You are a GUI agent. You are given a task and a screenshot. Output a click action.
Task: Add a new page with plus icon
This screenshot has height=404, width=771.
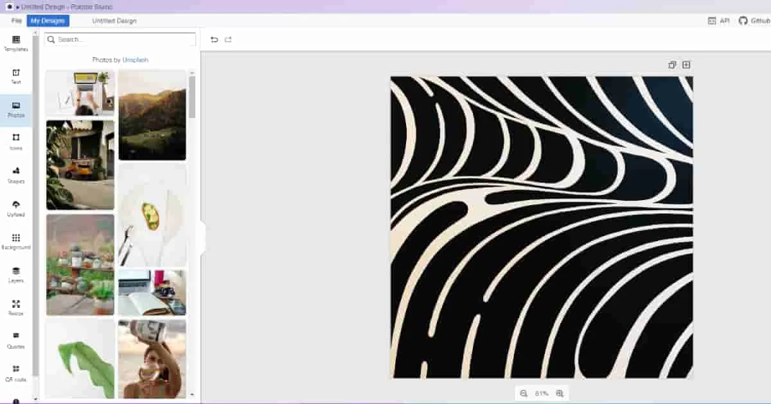click(686, 65)
